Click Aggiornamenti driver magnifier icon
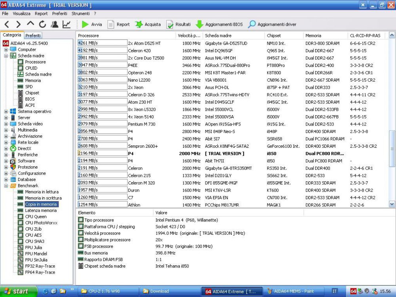The width and height of the screenshot is (396, 297). coord(252,24)
